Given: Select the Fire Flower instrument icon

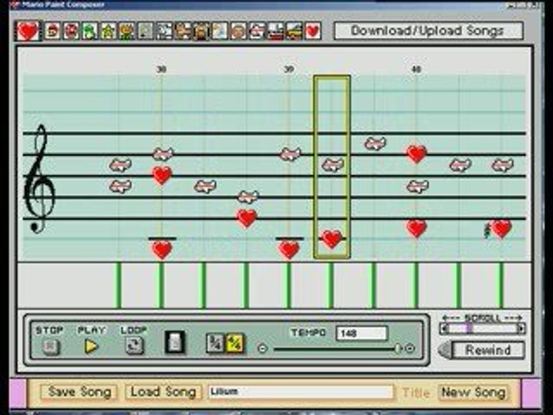Looking at the screenshot, I should 127,31.
